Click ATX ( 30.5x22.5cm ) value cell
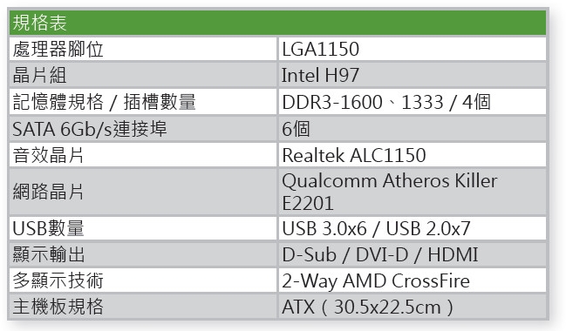 click(x=412, y=307)
